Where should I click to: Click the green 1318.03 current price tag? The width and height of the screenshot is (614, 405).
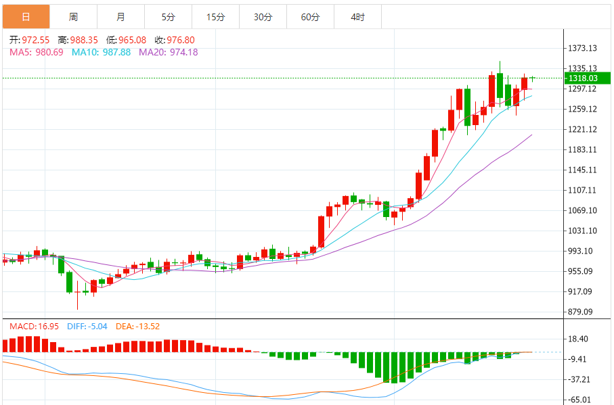(x=586, y=78)
